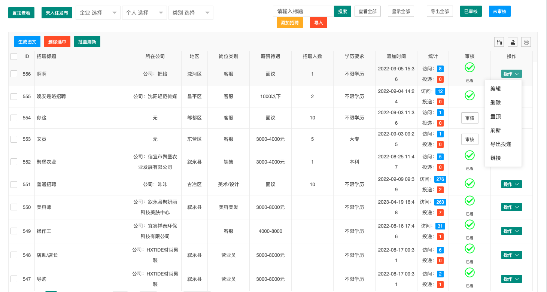Screen dimensions: 547x292
Task: Click green approved checkmark for row 556
Action: click(x=469, y=67)
